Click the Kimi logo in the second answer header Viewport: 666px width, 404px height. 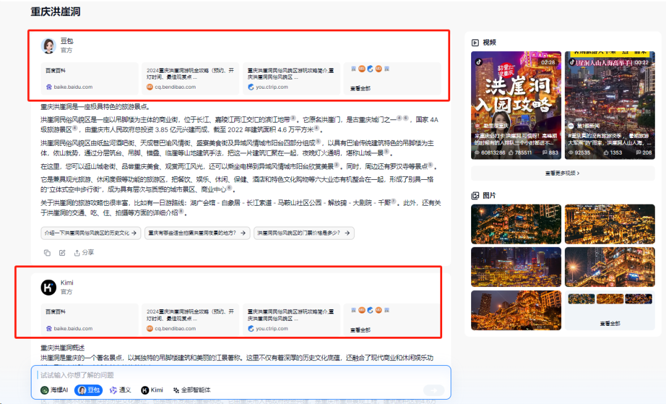pyautogui.click(x=49, y=288)
